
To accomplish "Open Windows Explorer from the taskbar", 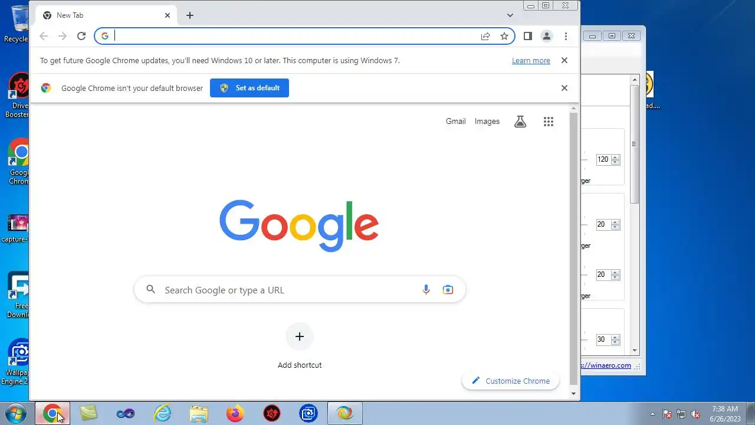I will pyautogui.click(x=199, y=414).
